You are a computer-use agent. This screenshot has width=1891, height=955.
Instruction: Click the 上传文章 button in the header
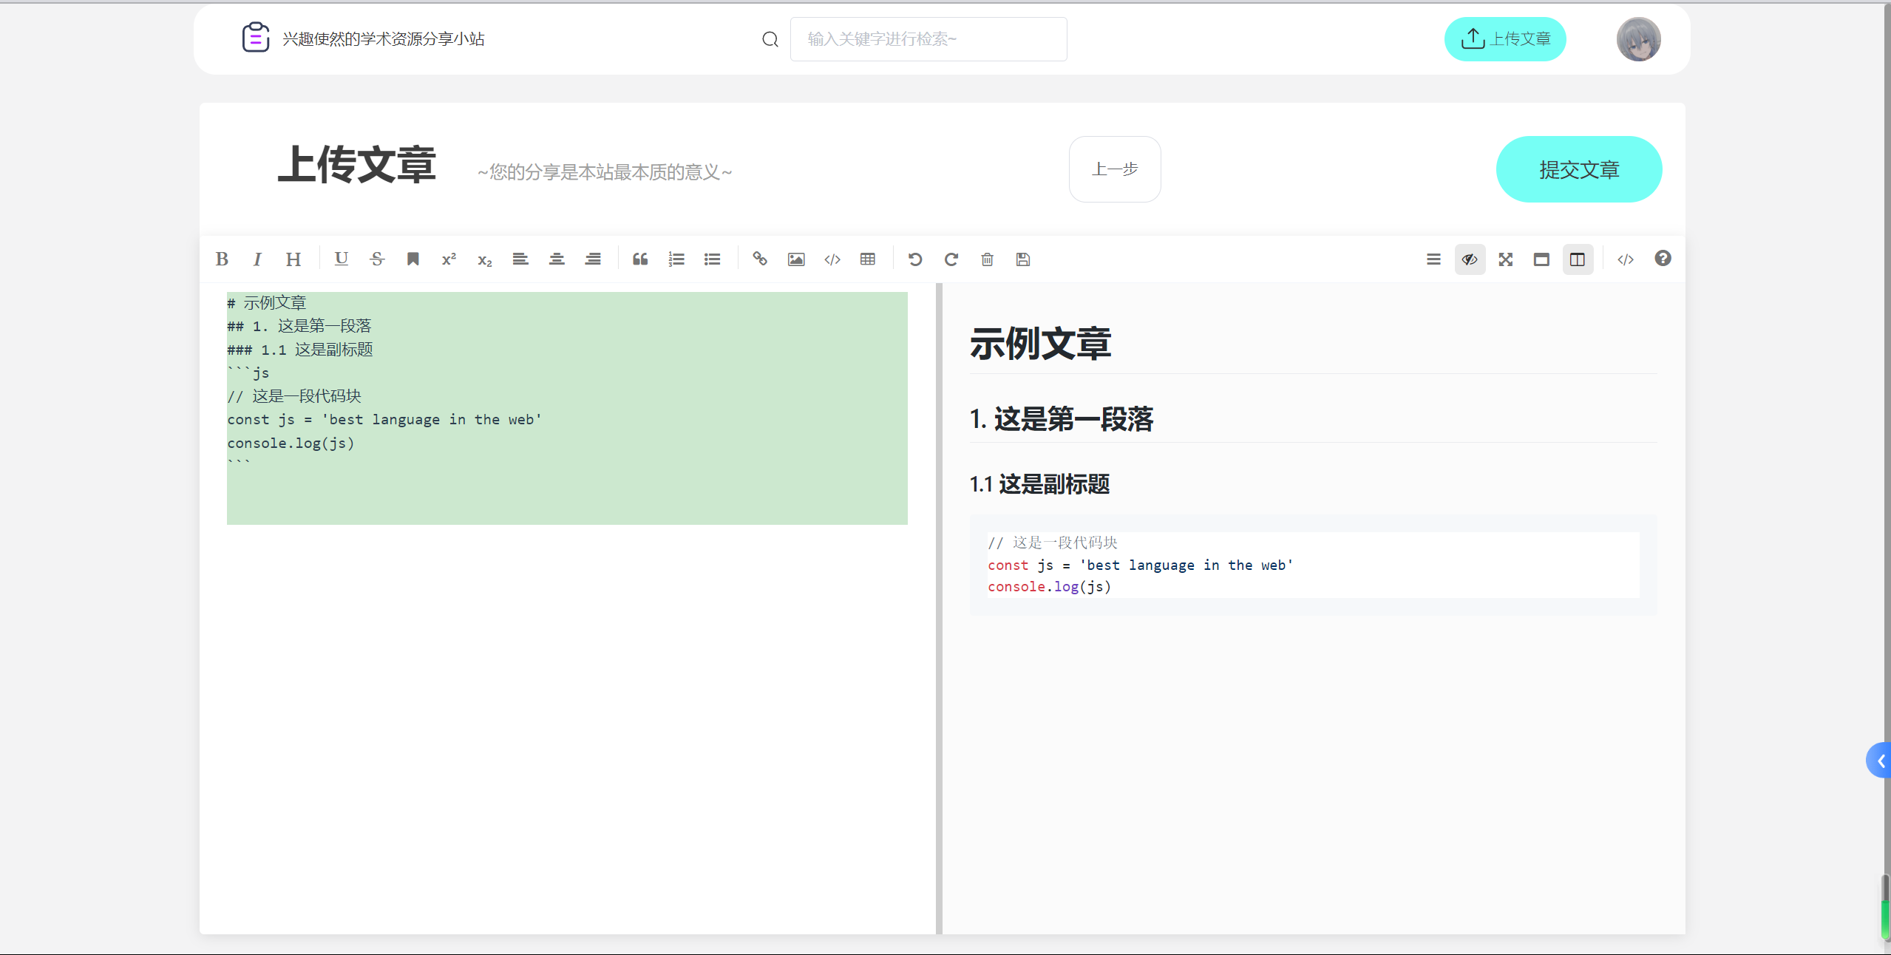1505,39
